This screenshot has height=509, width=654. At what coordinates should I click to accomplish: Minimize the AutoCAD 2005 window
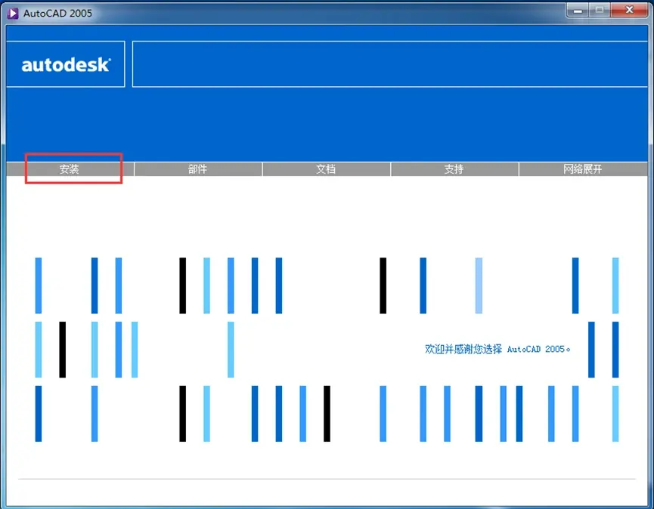578,11
